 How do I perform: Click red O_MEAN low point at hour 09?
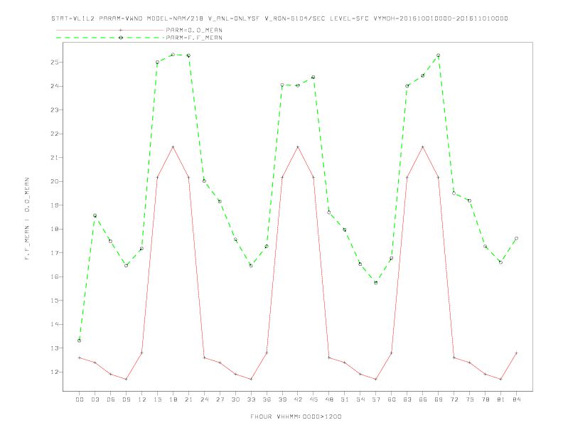coord(126,379)
